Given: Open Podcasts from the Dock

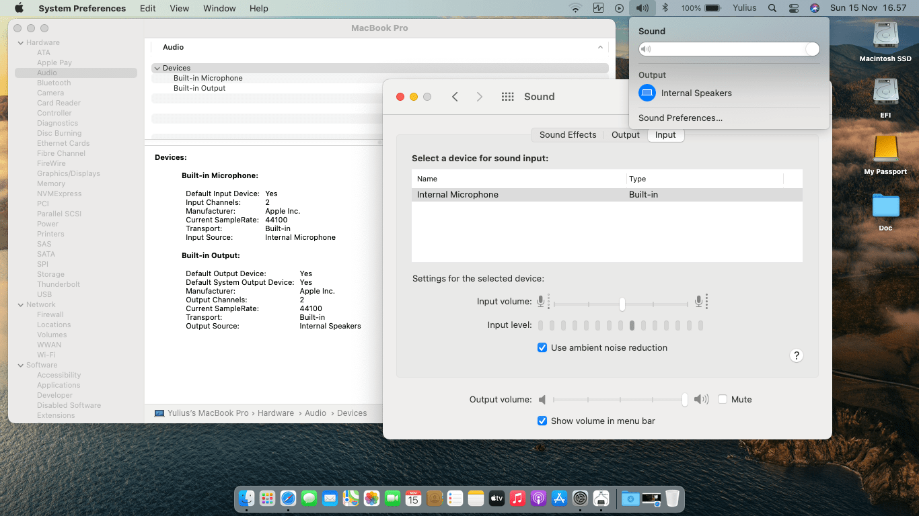Looking at the screenshot, I should point(538,499).
